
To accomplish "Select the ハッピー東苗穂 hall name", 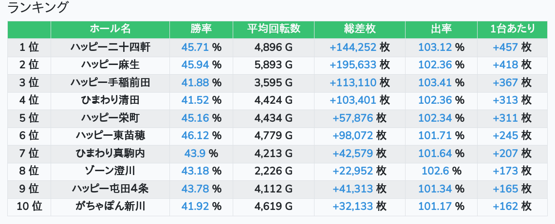I will [x=110, y=136].
